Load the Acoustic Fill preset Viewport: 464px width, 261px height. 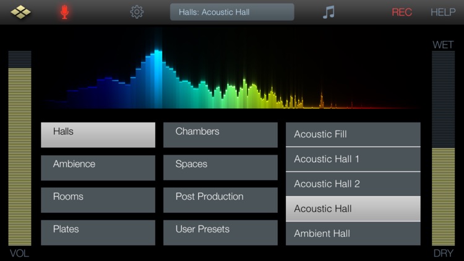[x=353, y=134]
